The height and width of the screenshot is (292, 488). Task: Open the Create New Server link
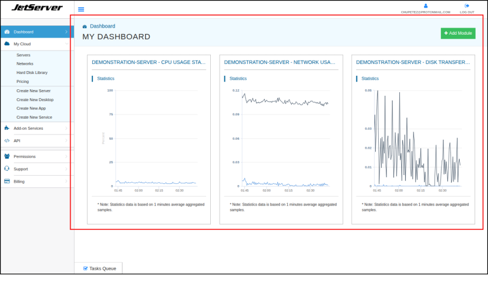[x=33, y=91]
